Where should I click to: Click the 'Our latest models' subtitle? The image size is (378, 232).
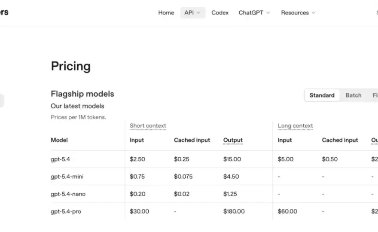point(77,106)
